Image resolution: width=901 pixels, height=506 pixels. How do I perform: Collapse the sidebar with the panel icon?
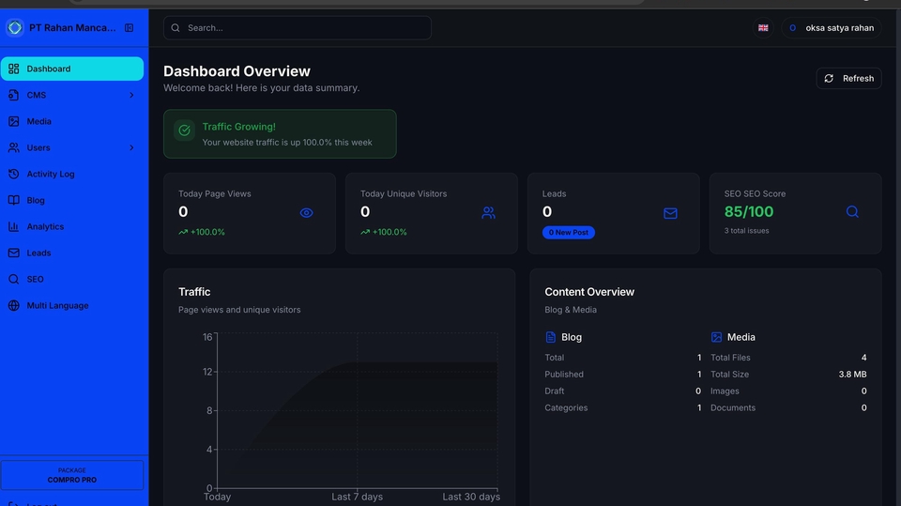coord(130,27)
